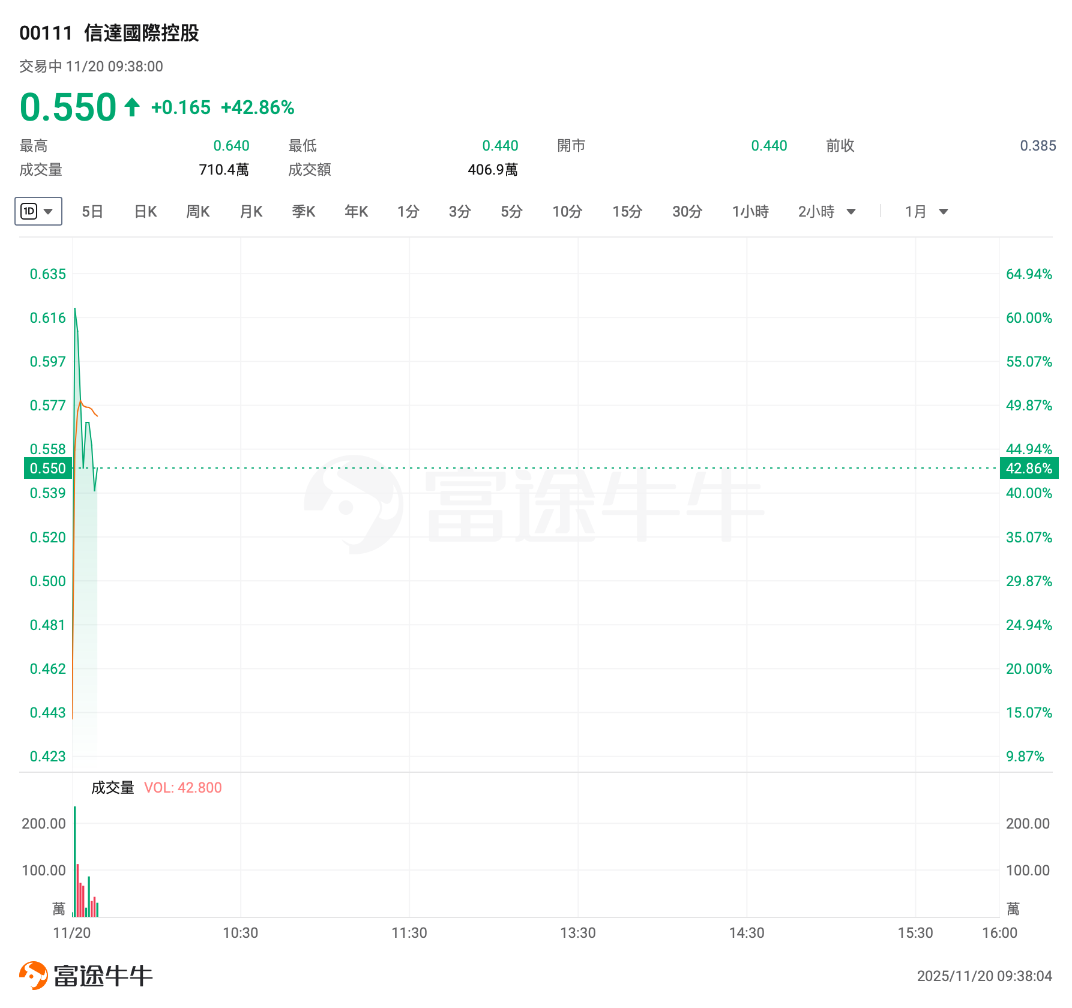Image resolution: width=1072 pixels, height=1008 pixels.
Task: Expand the 1月 range dropdown arrow
Action: tap(944, 211)
